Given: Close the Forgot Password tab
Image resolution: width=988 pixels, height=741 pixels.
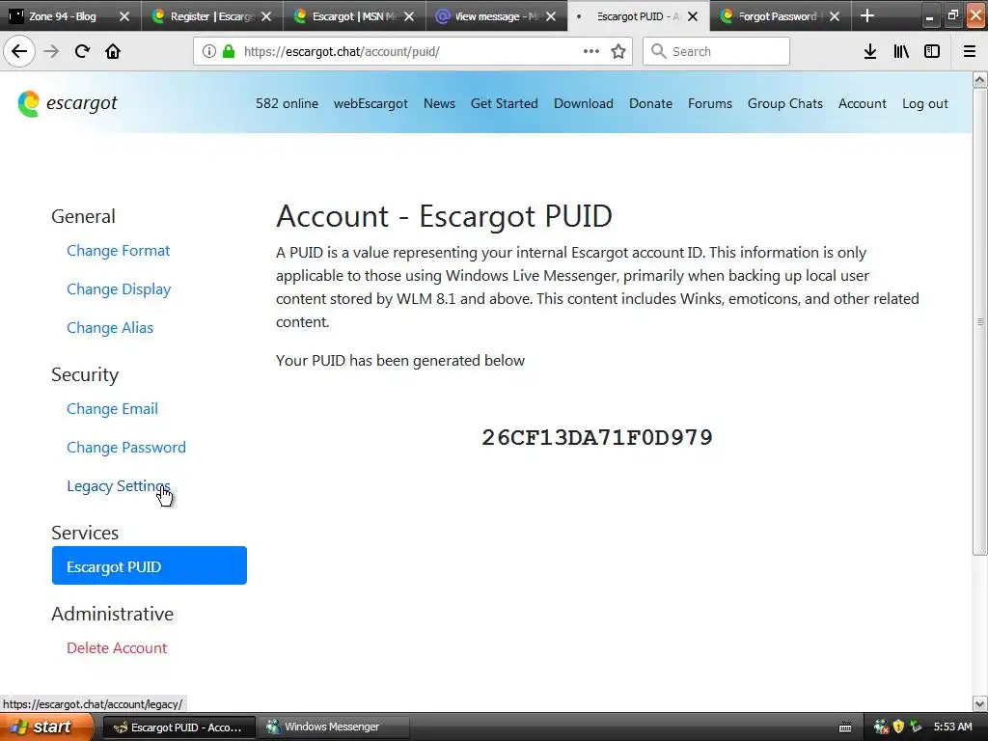Looking at the screenshot, I should [x=835, y=16].
